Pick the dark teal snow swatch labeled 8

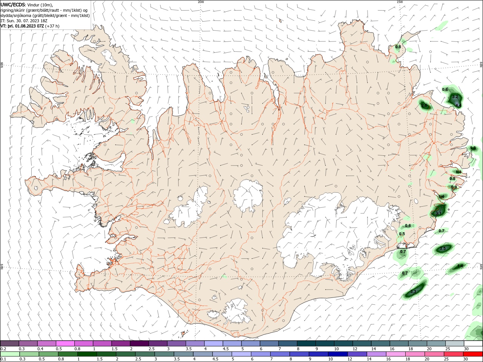(306, 344)
